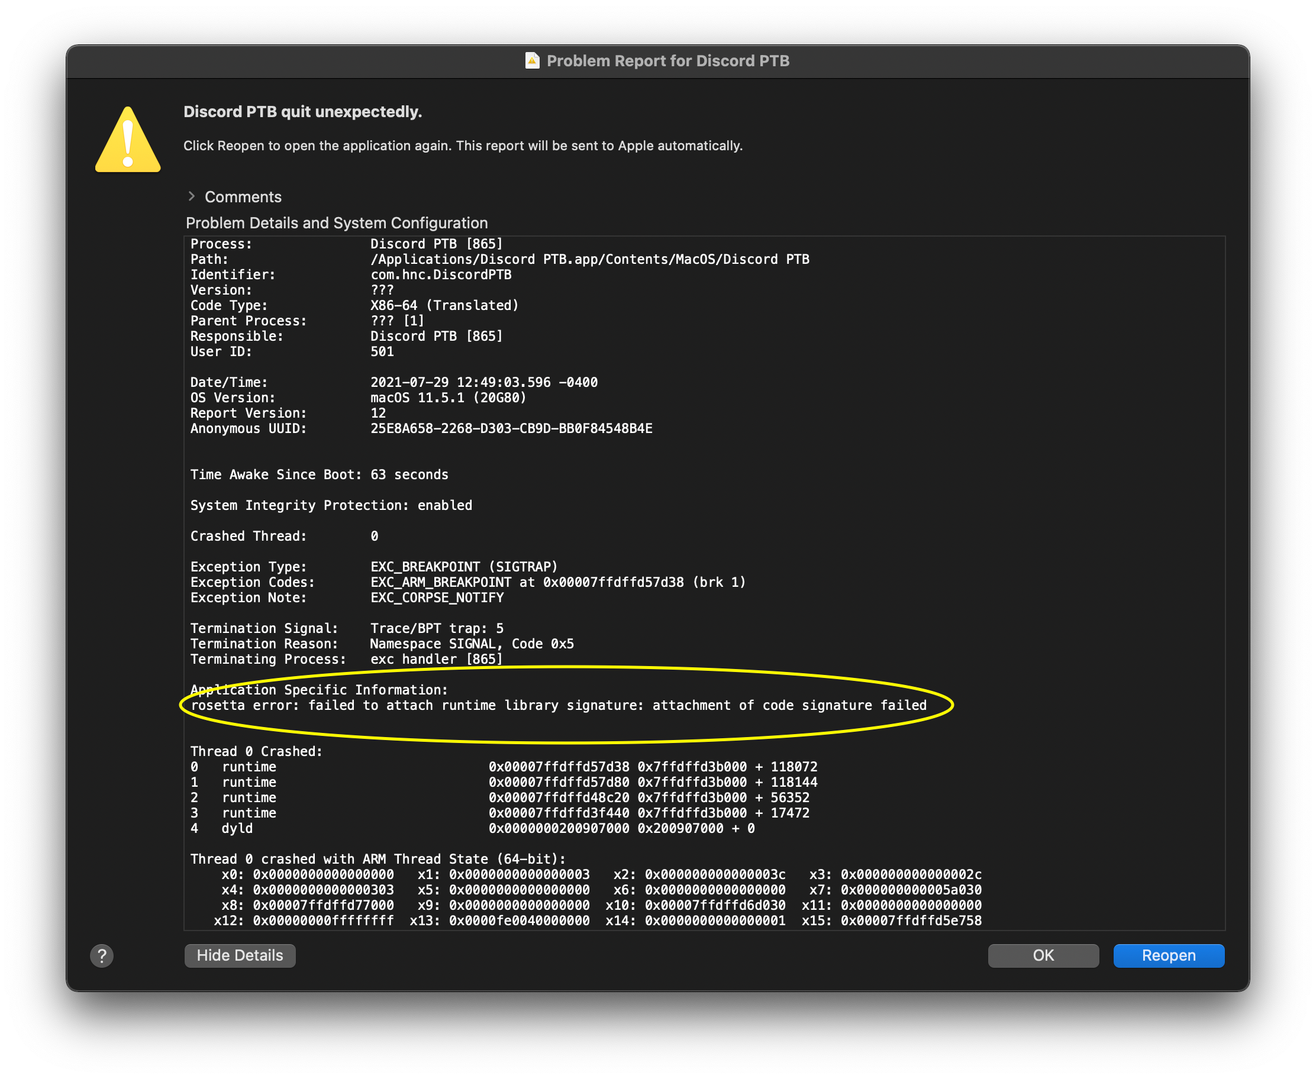Click the 'Problem Report for Discord PTB' title
This screenshot has height=1079, width=1316.
pos(667,61)
